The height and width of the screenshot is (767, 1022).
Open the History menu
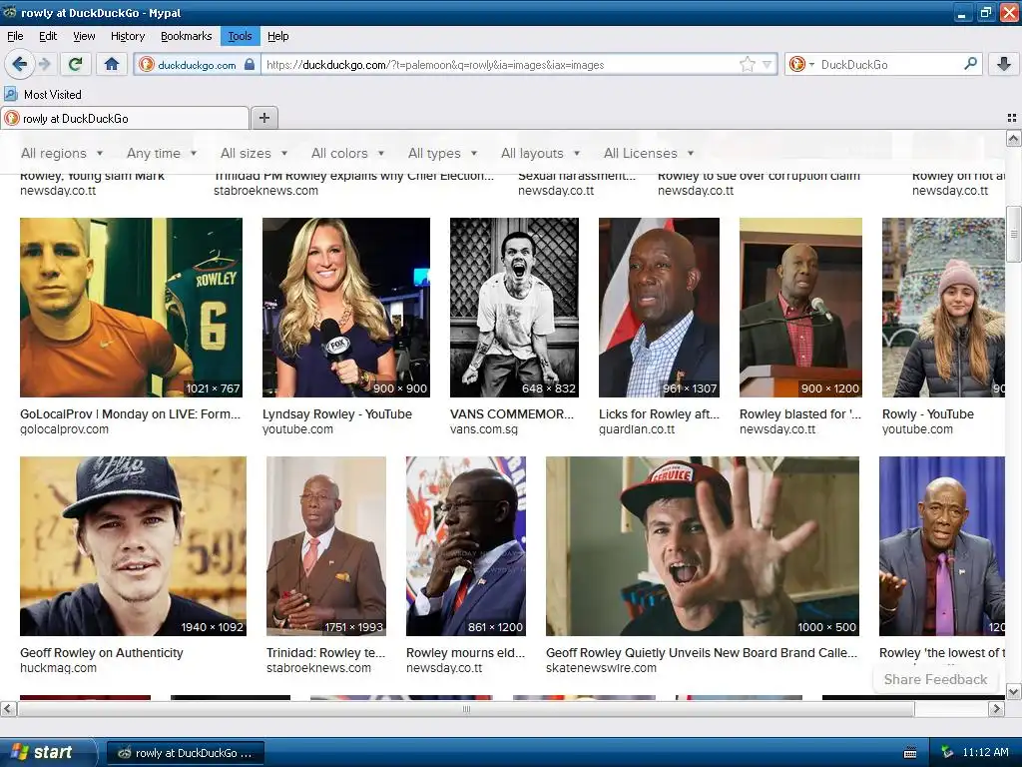127,36
